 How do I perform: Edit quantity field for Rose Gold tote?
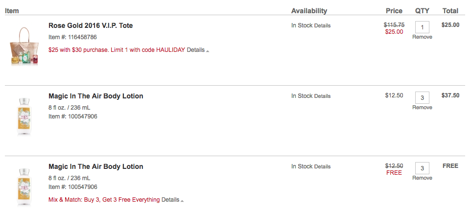[422, 27]
